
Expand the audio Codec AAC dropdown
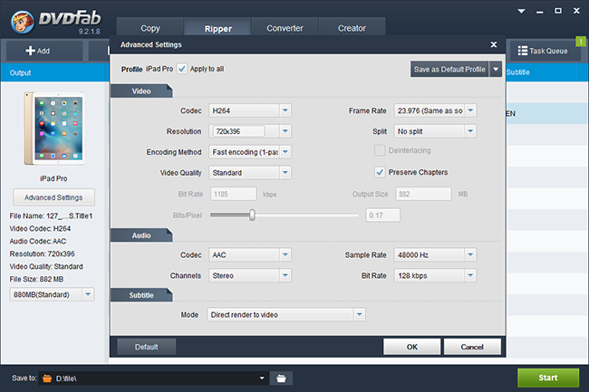(x=285, y=254)
